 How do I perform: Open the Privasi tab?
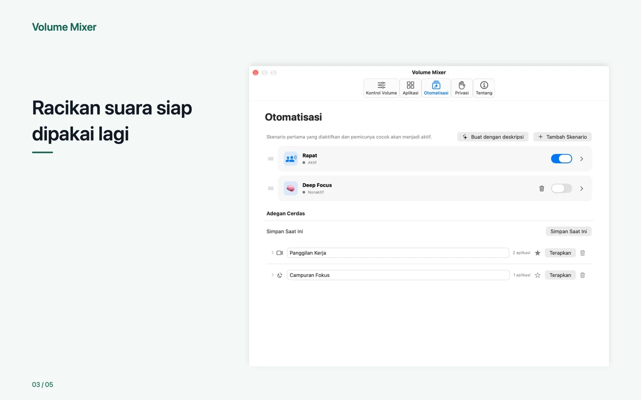[462, 88]
